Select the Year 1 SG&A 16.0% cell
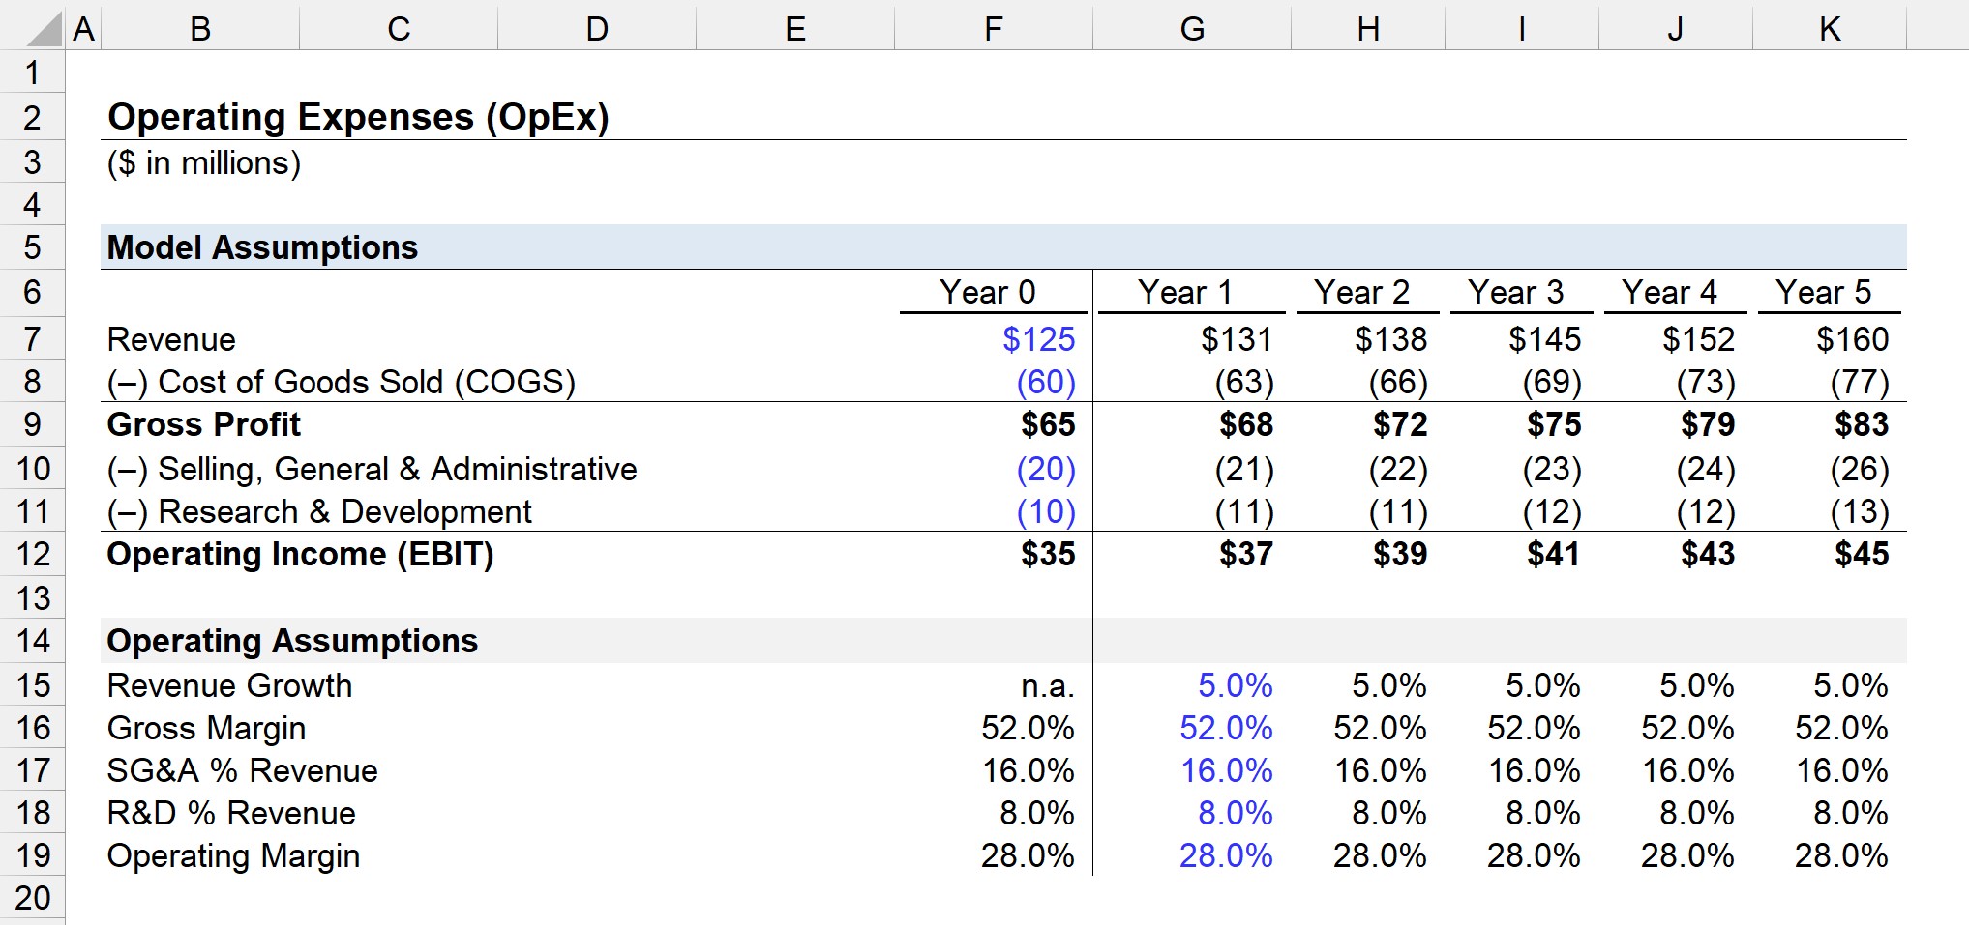Viewport: 1969px width, 925px height. click(x=1226, y=770)
